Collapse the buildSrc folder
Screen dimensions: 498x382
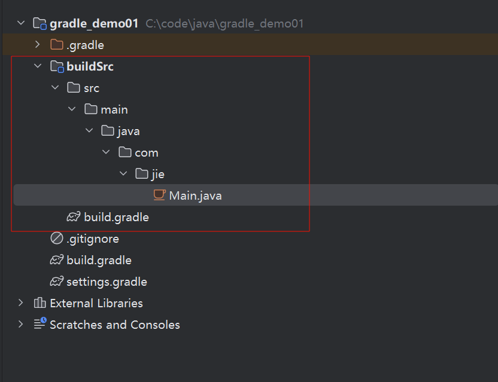pos(38,66)
